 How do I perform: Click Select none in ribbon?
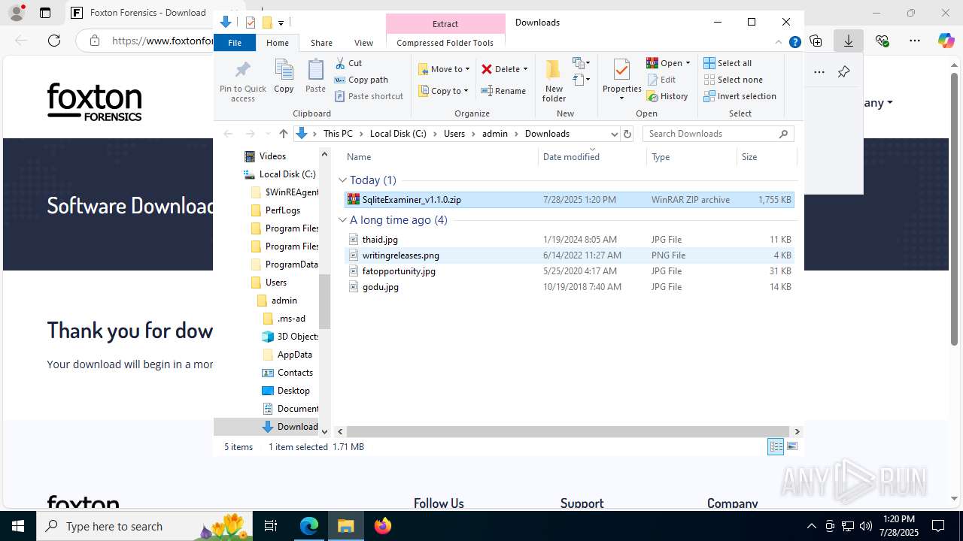[734, 80]
